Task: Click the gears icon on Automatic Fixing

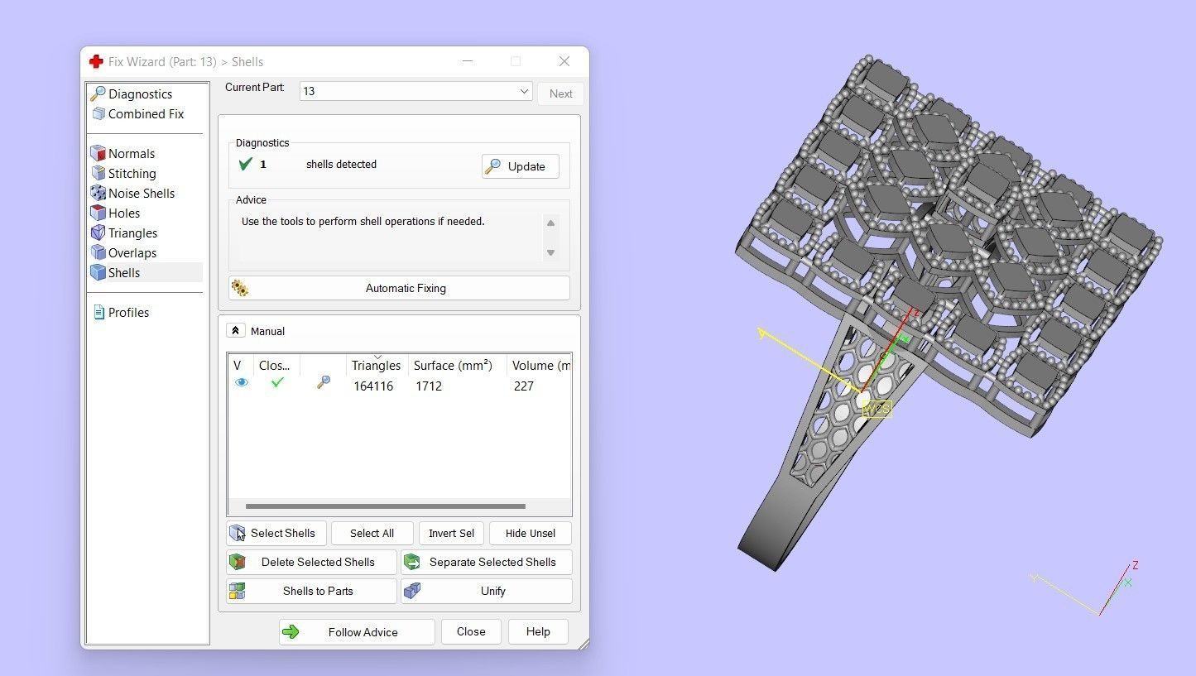Action: click(x=240, y=288)
